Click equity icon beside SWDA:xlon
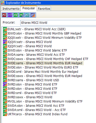 tap(5, 105)
